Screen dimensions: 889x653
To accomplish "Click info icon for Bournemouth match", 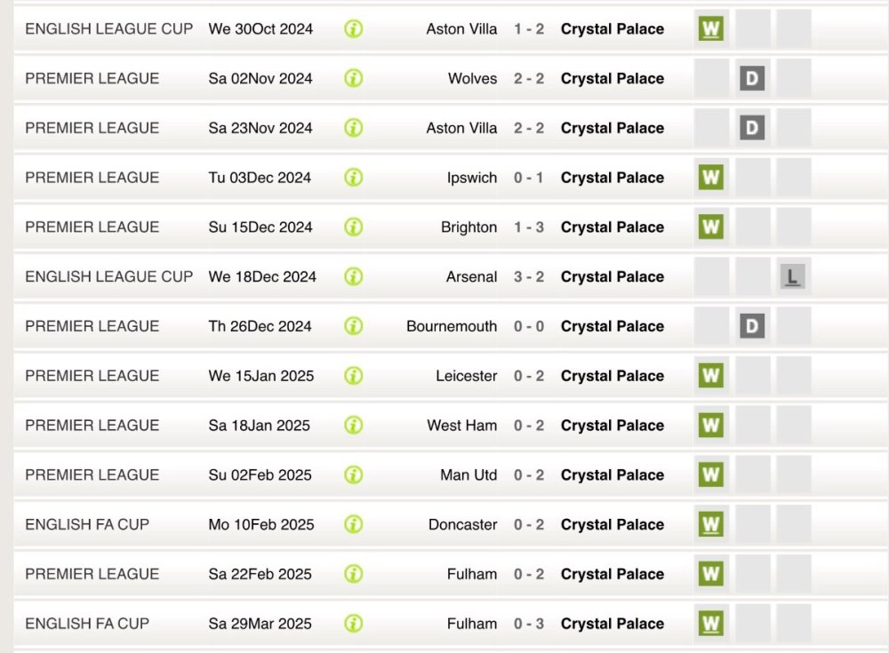I will (x=353, y=326).
